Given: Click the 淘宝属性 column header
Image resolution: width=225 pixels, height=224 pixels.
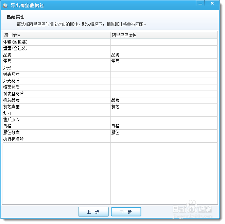Looking at the screenshot, I should (x=56, y=35).
